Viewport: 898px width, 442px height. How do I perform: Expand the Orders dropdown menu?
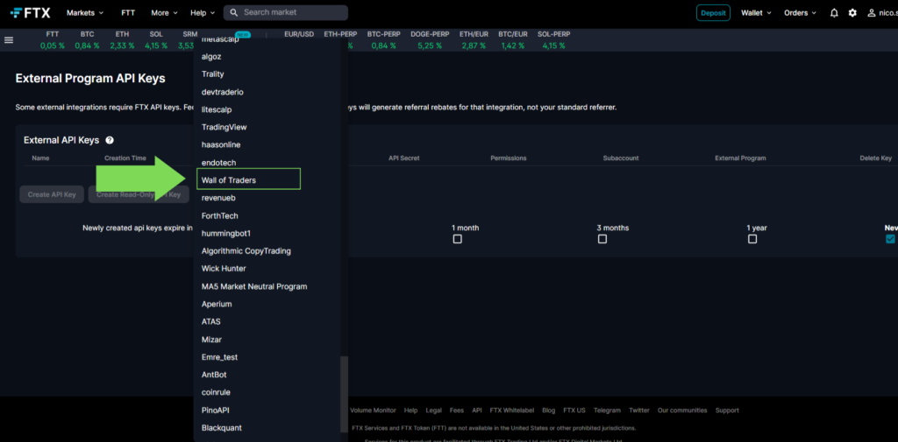click(800, 13)
